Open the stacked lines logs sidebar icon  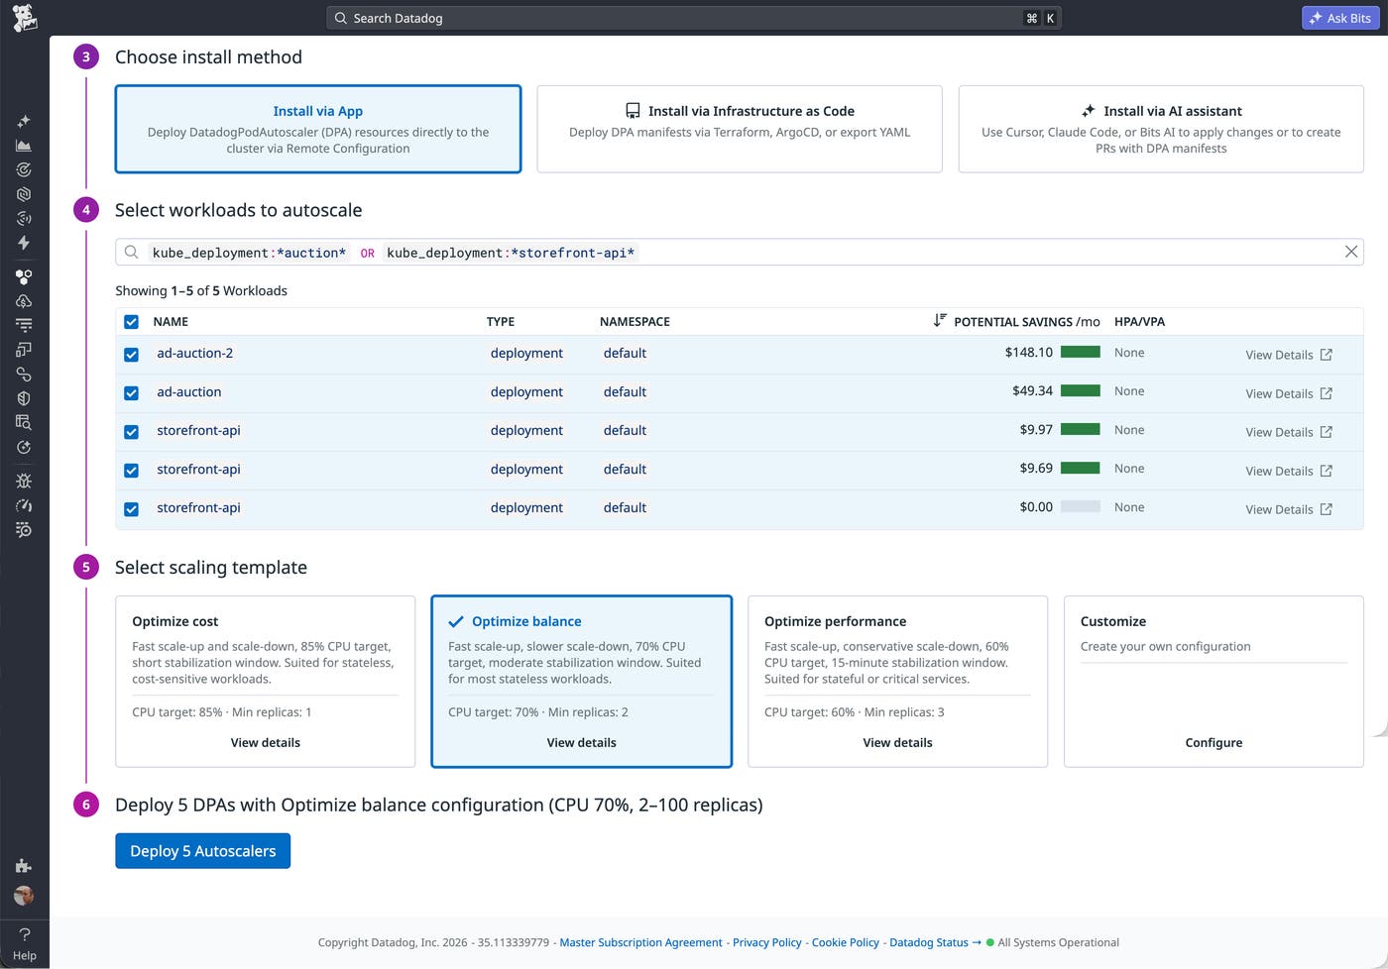click(24, 325)
